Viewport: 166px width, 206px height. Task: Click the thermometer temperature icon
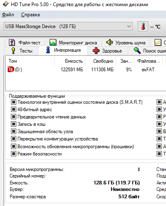(143, 26)
